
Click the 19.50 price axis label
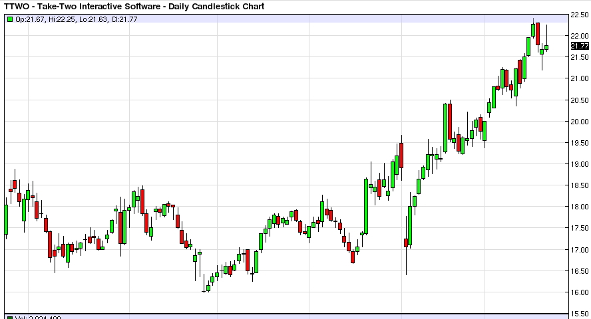point(580,143)
